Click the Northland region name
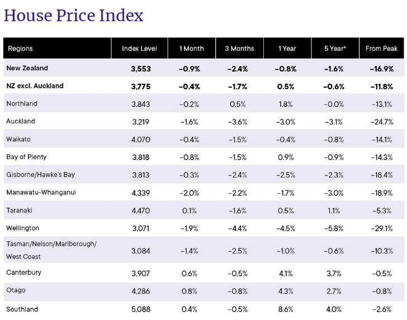407x320 pixels. click(22, 103)
